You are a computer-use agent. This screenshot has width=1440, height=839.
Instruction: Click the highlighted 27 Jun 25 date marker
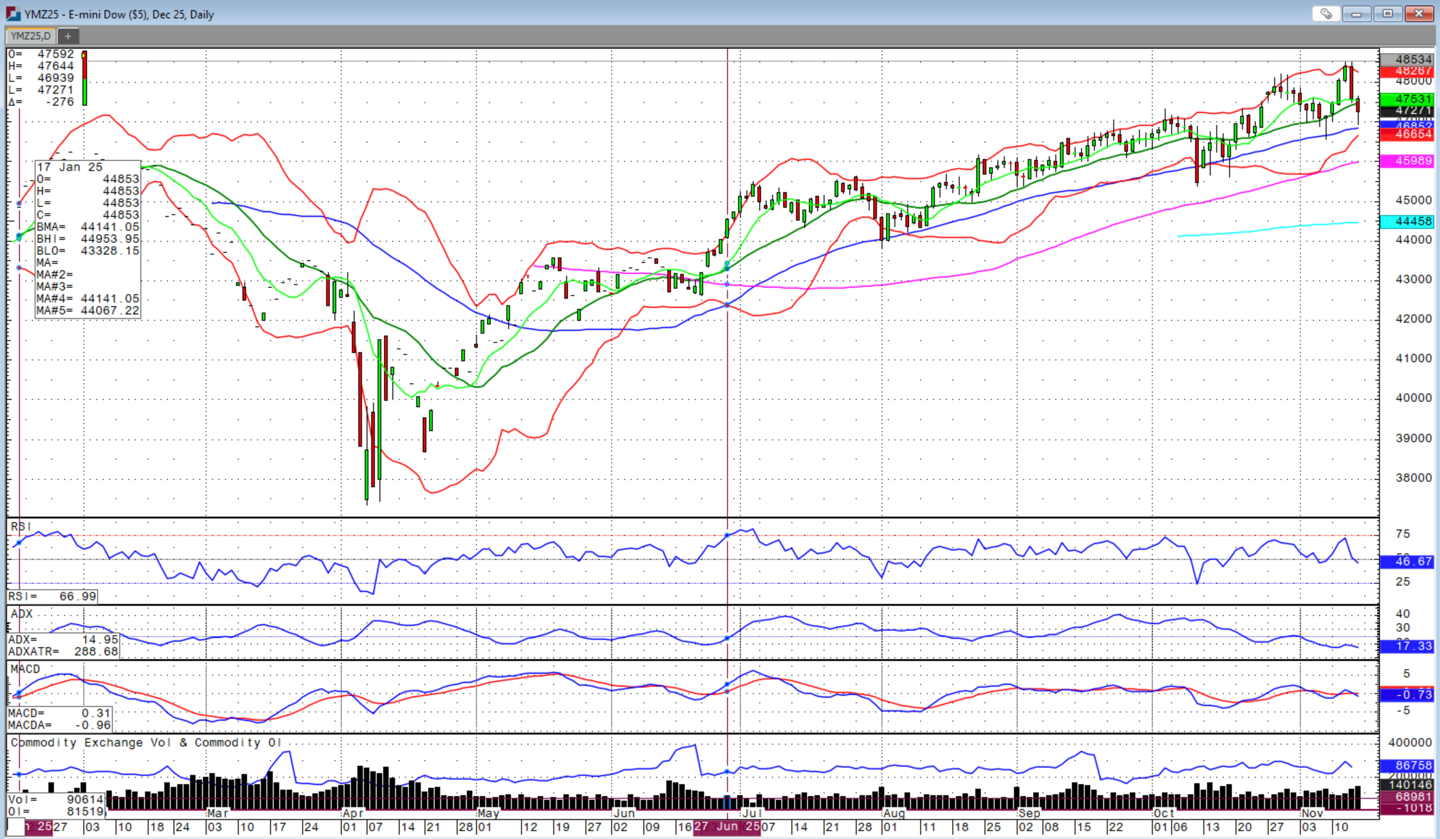pos(727,827)
